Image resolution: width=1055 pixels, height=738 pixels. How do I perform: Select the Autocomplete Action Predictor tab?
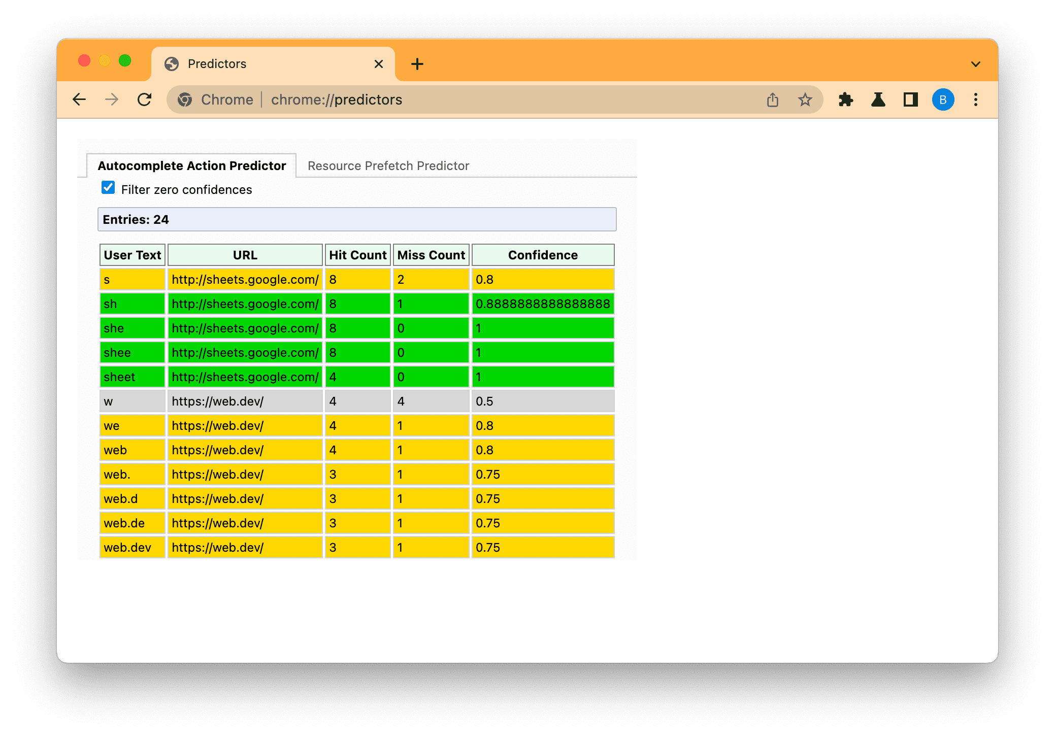pyautogui.click(x=191, y=166)
